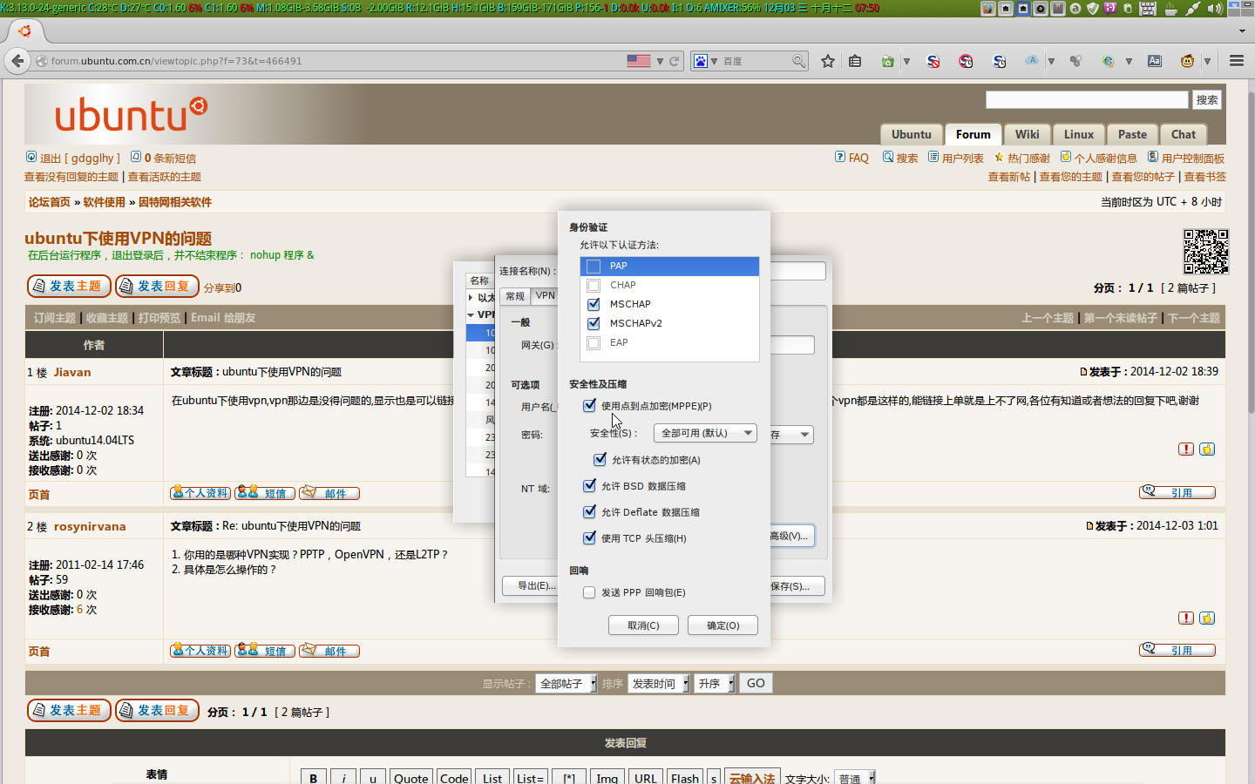Click the Firefox icon in system tray

pos(988,9)
